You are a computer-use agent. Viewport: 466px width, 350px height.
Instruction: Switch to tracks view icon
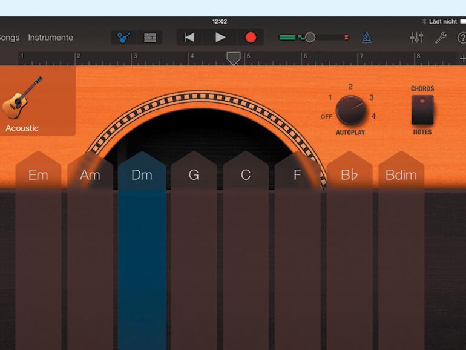click(x=149, y=38)
